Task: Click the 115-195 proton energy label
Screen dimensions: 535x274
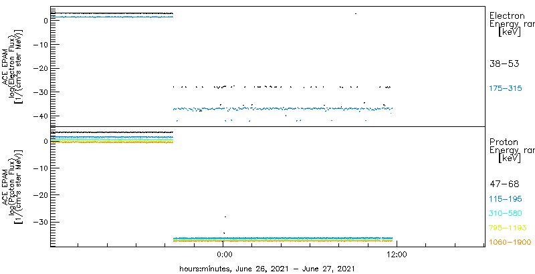Action: 506,199
